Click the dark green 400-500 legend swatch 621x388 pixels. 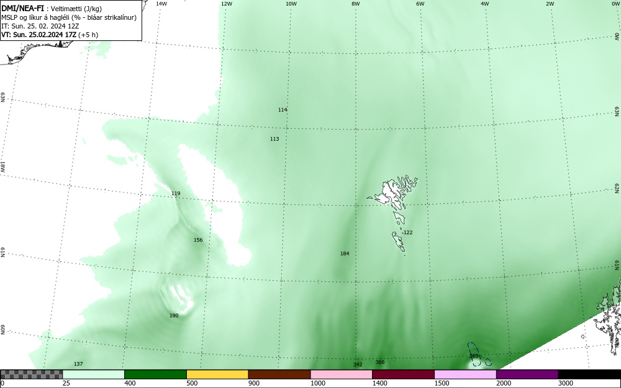tap(155, 374)
